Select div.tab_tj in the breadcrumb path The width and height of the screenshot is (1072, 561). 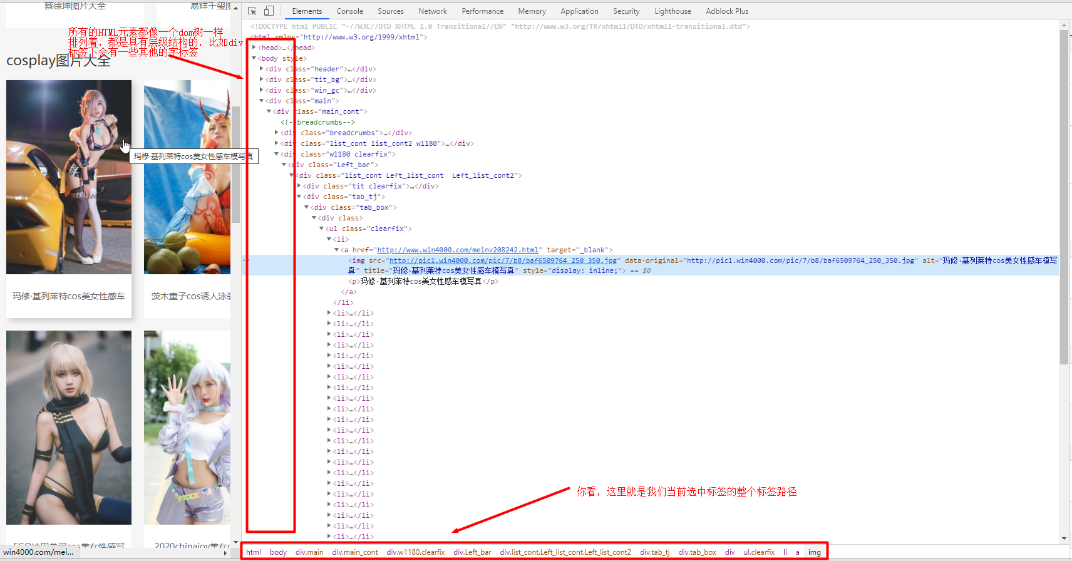click(x=655, y=552)
